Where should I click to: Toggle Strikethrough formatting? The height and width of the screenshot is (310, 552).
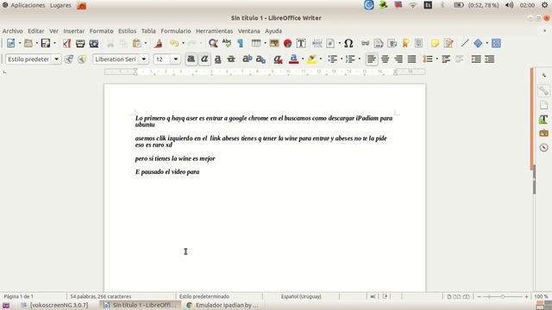(x=231, y=59)
